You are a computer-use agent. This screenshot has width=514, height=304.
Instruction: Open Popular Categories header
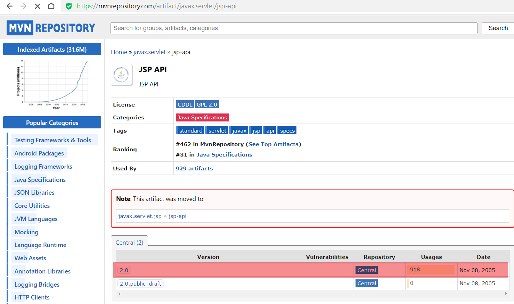[52, 123]
